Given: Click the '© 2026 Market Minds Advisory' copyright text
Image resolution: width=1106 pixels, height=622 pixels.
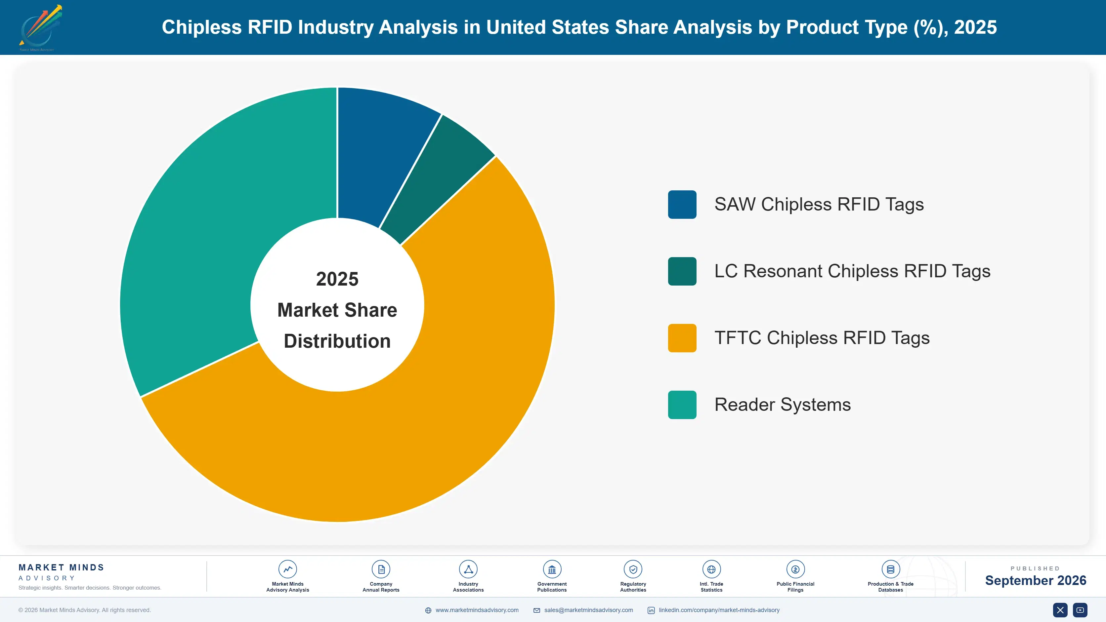Looking at the screenshot, I should pos(85,610).
